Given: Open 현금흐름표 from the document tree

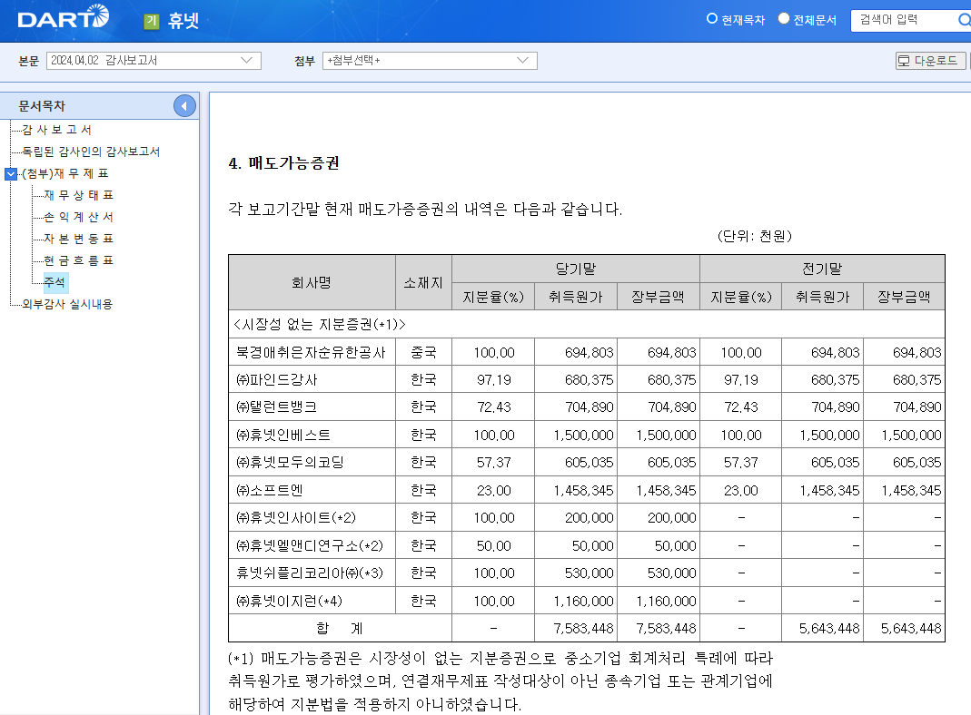Looking at the screenshot, I should [x=74, y=261].
